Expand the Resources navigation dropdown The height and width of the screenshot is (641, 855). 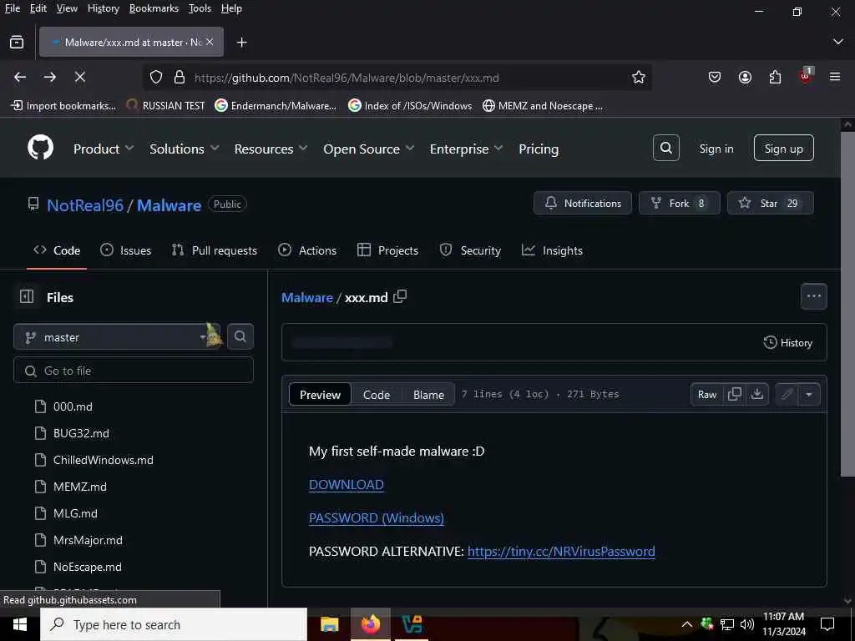click(271, 149)
